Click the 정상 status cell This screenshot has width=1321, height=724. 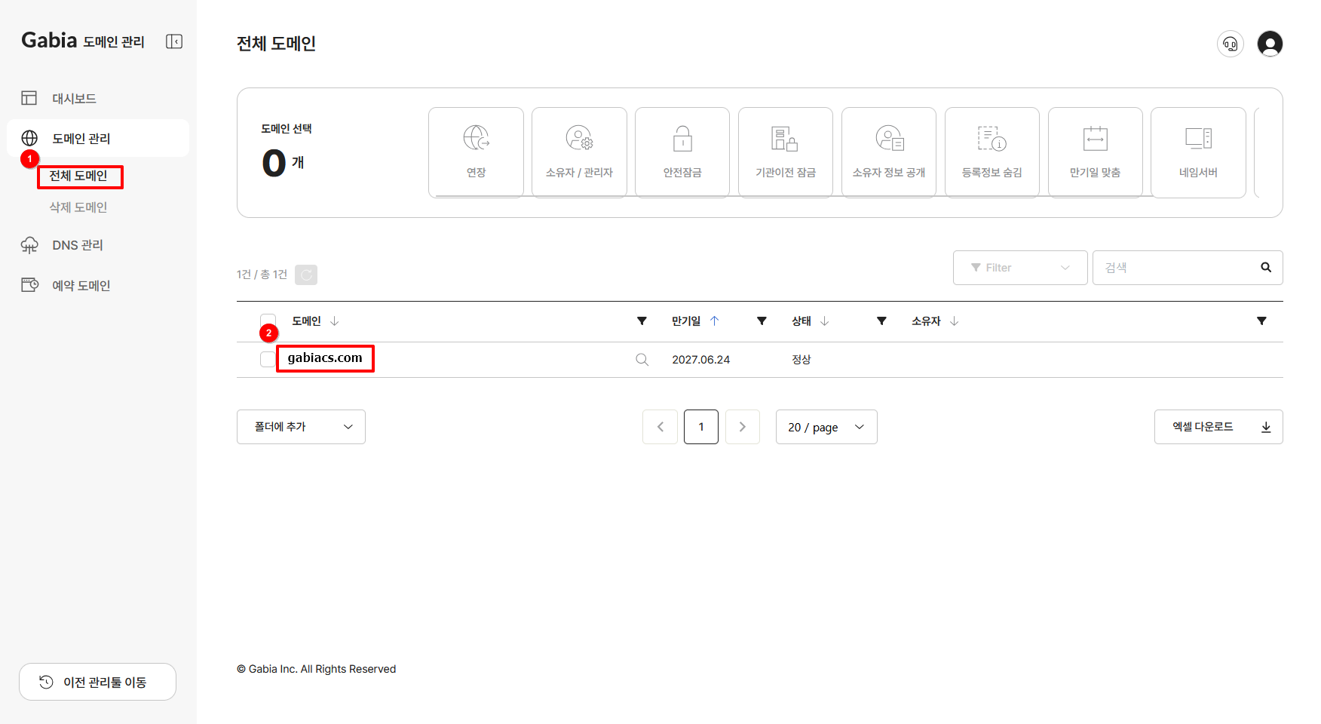801,360
